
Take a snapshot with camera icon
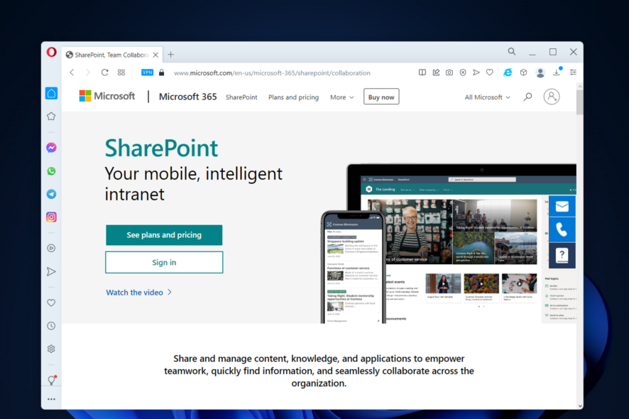449,72
